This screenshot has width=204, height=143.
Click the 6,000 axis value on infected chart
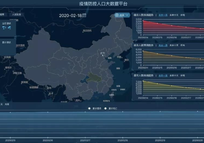[139, 50]
